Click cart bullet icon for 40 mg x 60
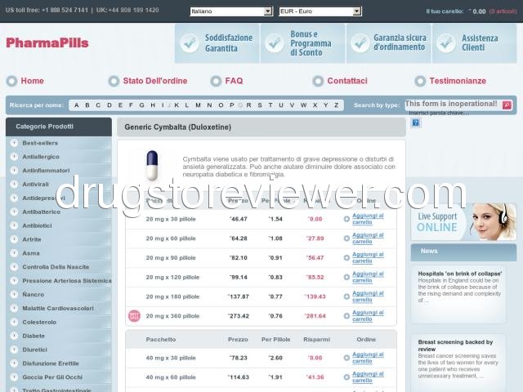This screenshot has width=523, height=392. coord(346,377)
